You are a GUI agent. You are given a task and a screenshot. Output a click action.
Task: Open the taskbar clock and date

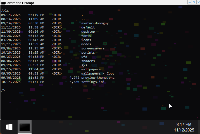(x=184, y=127)
